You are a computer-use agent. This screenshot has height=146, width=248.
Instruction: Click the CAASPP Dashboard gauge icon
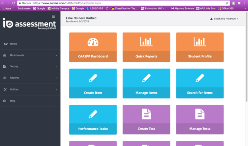tap(93, 42)
